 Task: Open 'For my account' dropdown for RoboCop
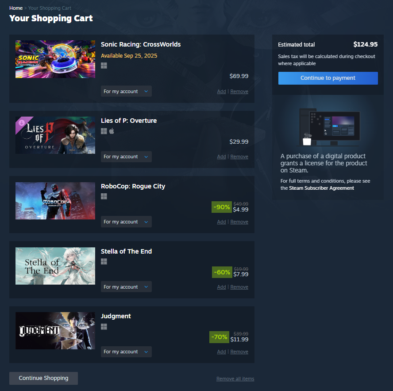tap(126, 222)
